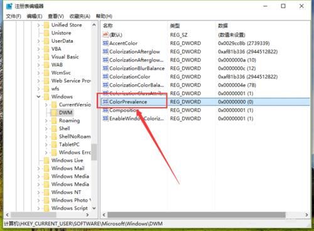The image size is (314, 231).
Task: Click the Windows NT folder icon
Action: [x=46, y=192]
